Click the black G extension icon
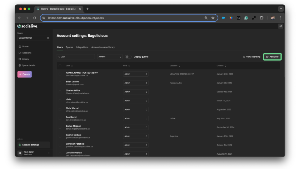The width and height of the screenshot is (300, 169). click(238, 18)
